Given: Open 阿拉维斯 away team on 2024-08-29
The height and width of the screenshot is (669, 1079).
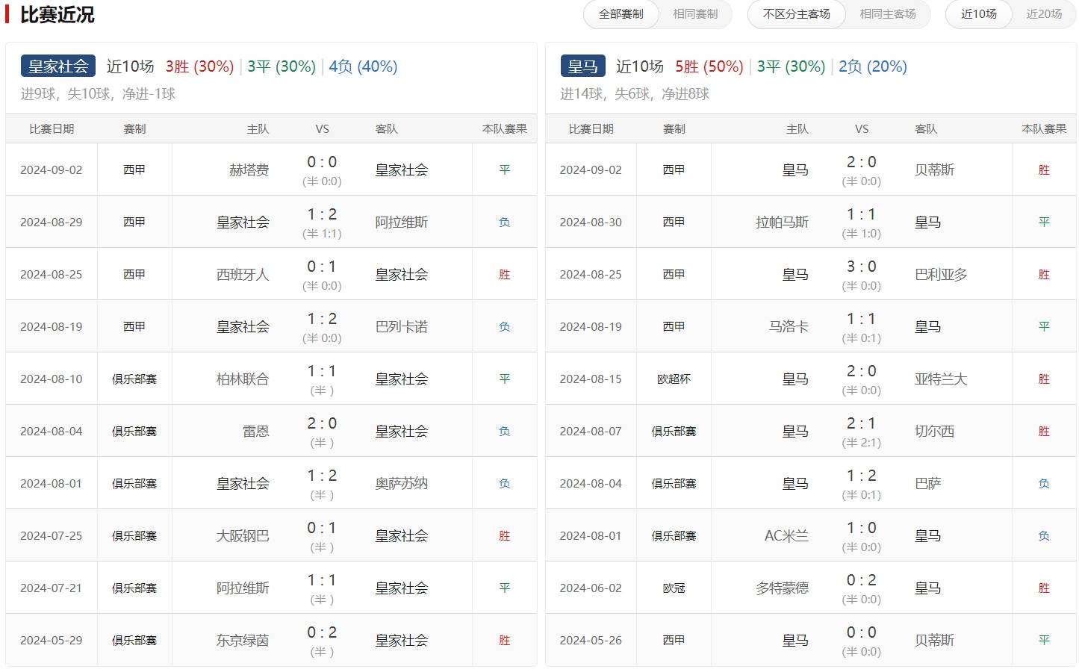Looking at the screenshot, I should point(402,223).
